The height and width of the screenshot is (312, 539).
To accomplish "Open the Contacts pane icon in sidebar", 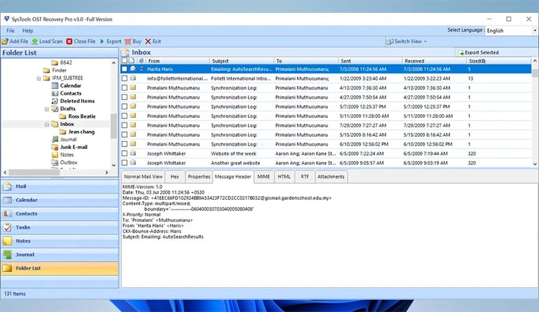I will click(7, 214).
